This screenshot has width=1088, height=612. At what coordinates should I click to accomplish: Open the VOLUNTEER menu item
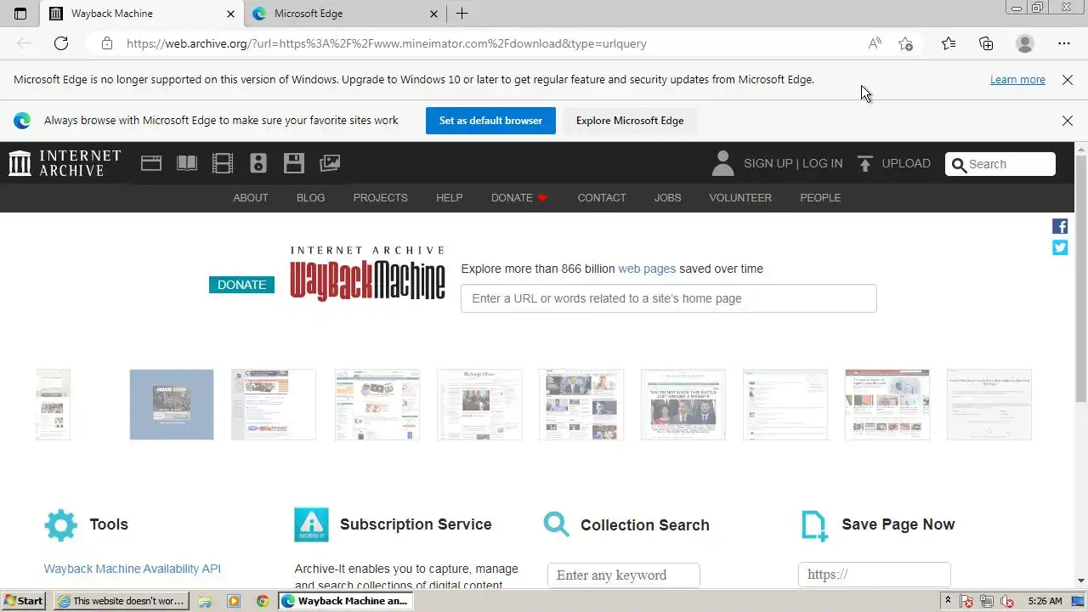coord(740,197)
